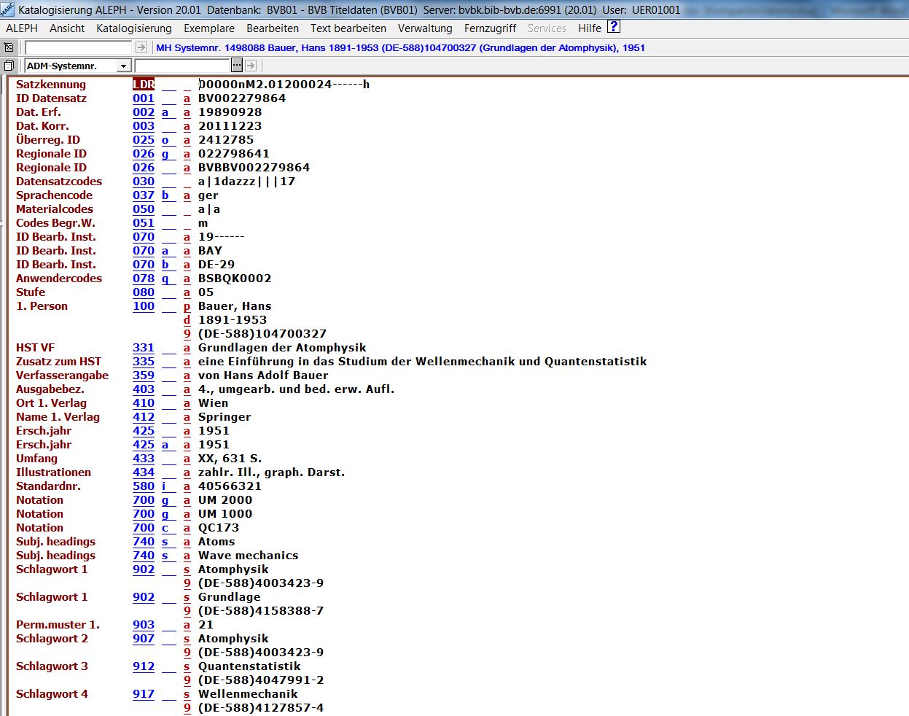The image size is (909, 716).
Task: Click the record bar icon left of first input
Action: 9,47
